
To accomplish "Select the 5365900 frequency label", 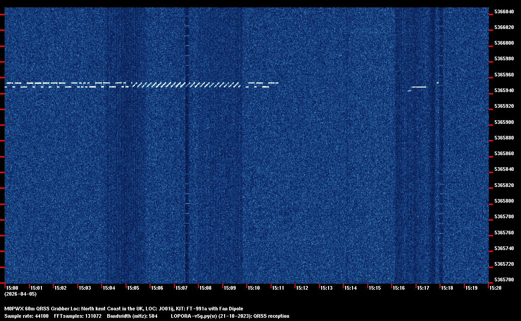I will [504, 122].
